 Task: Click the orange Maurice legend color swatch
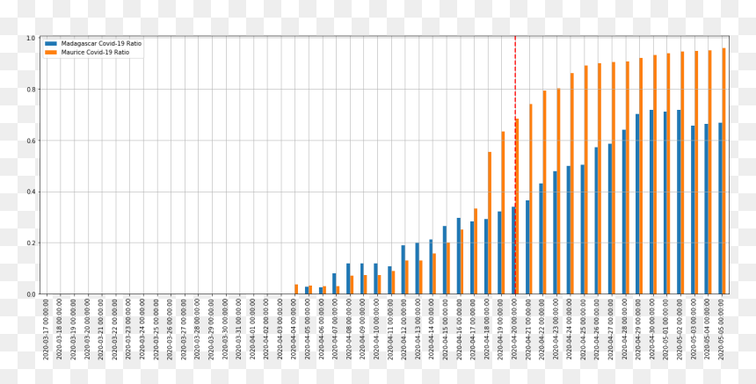point(51,52)
